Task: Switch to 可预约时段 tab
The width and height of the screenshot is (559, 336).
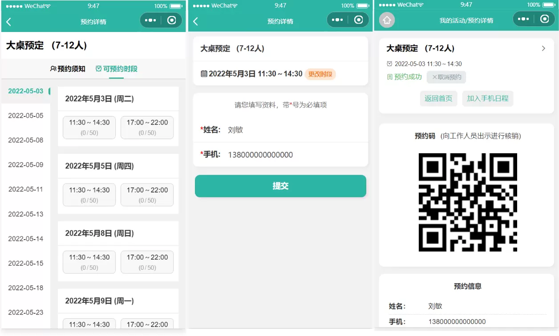Action: [117, 69]
